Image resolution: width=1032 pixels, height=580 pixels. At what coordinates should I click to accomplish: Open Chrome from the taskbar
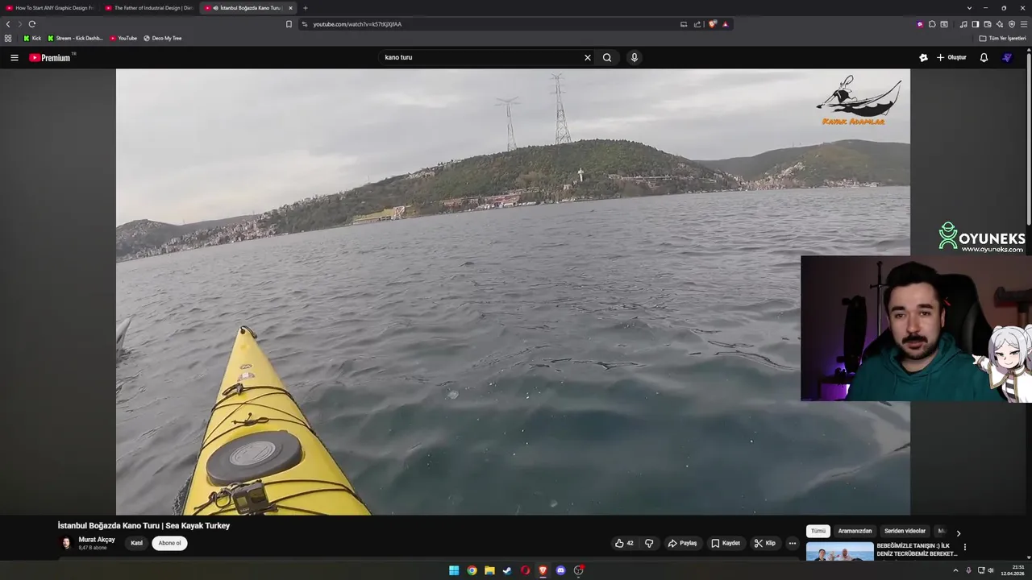pyautogui.click(x=472, y=570)
